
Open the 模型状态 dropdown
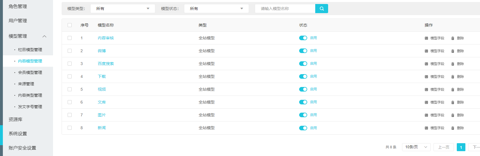pyautogui.click(x=216, y=9)
